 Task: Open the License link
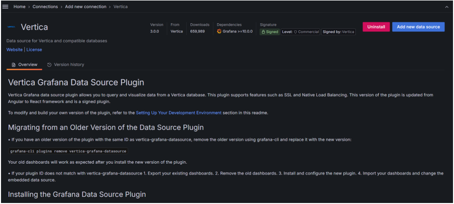(34, 50)
